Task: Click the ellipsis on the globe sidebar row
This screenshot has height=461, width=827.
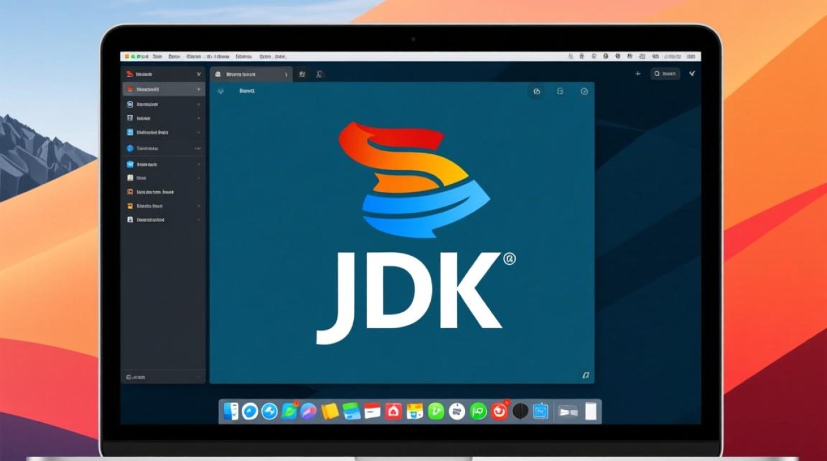Action: click(198, 148)
